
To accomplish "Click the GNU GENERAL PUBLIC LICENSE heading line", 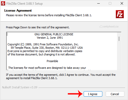I will coord(54,34).
